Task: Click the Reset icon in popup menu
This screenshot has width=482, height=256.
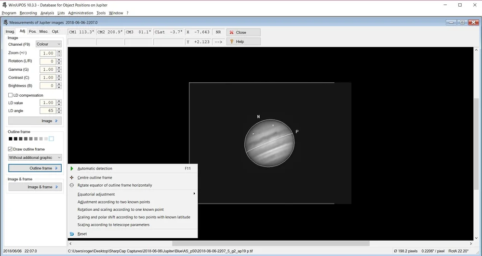Action: pyautogui.click(x=72, y=234)
